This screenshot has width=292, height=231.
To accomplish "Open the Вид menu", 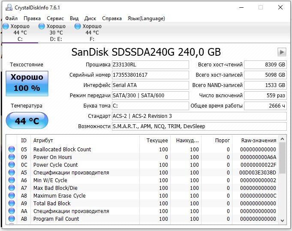I will [x=74, y=18].
